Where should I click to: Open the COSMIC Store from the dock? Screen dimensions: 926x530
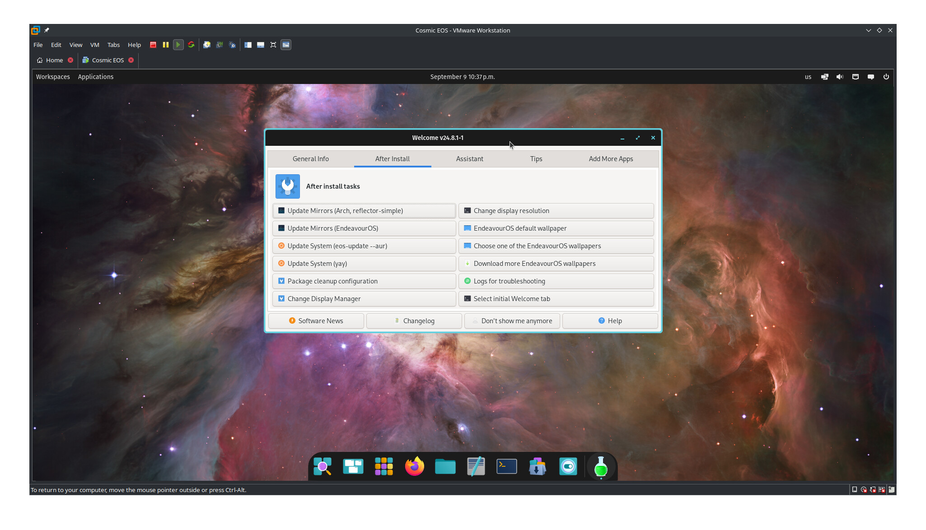click(x=538, y=466)
